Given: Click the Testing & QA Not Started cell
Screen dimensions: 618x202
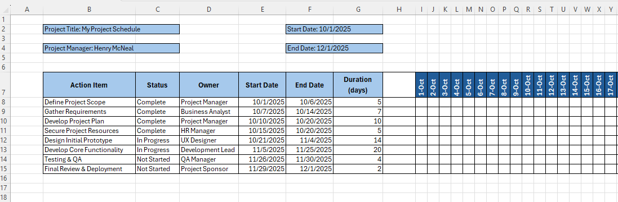Looking at the screenshot, I should coord(158,159).
